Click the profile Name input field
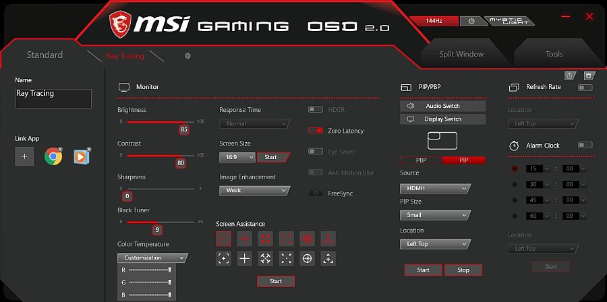 tap(53, 98)
